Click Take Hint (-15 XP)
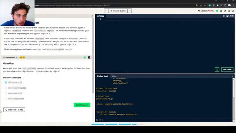Image resolution: width=236 pixels, height=133 pixels. [x=14, y=110]
